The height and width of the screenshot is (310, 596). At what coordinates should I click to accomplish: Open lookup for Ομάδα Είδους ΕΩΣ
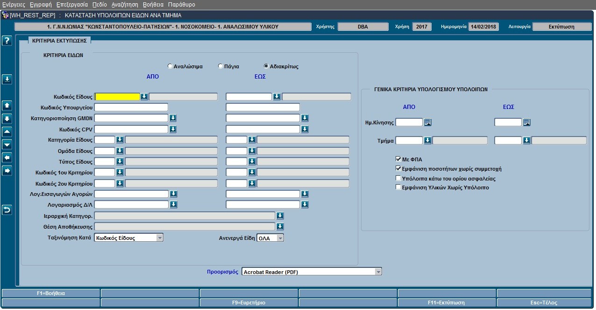pyautogui.click(x=252, y=151)
